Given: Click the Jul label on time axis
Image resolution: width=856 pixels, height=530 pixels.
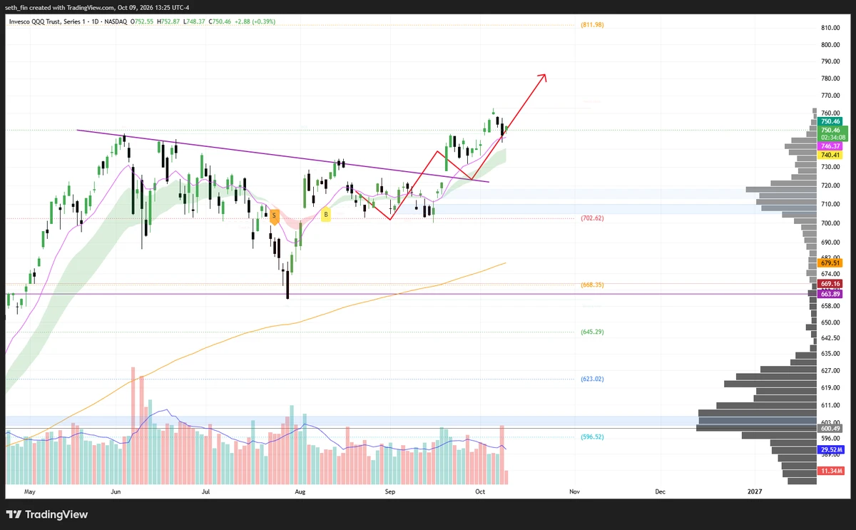Looking at the screenshot, I should point(206,491).
